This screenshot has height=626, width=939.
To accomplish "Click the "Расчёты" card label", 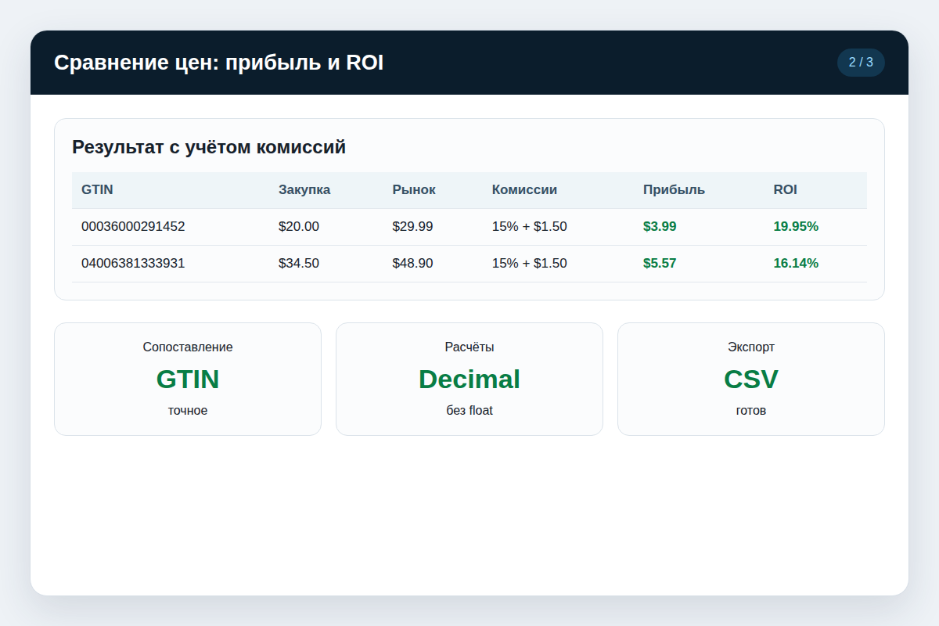I will [469, 347].
